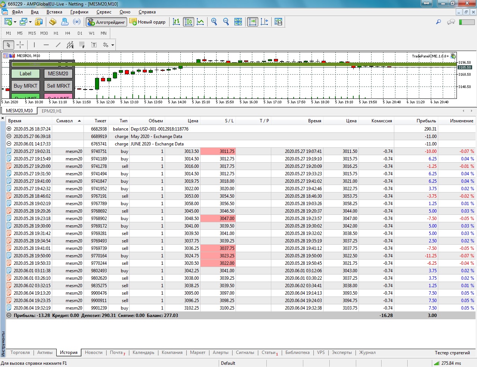
Task: Click the Новый ордер button
Action: click(x=148, y=22)
